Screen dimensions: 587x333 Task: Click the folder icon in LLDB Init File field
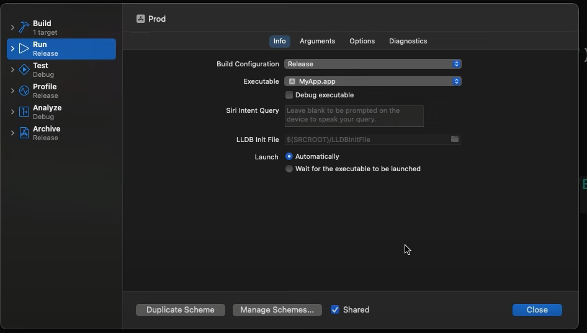click(x=454, y=139)
